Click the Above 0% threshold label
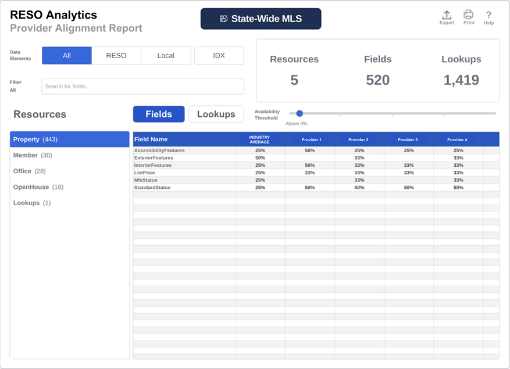The image size is (510, 369). (297, 124)
